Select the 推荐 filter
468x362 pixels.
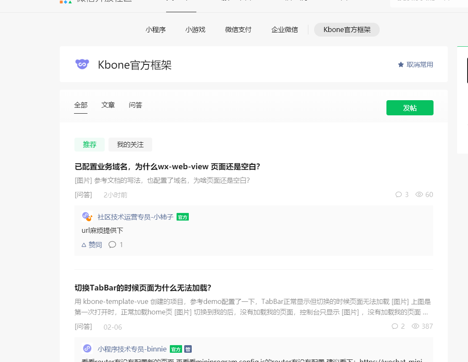point(90,144)
